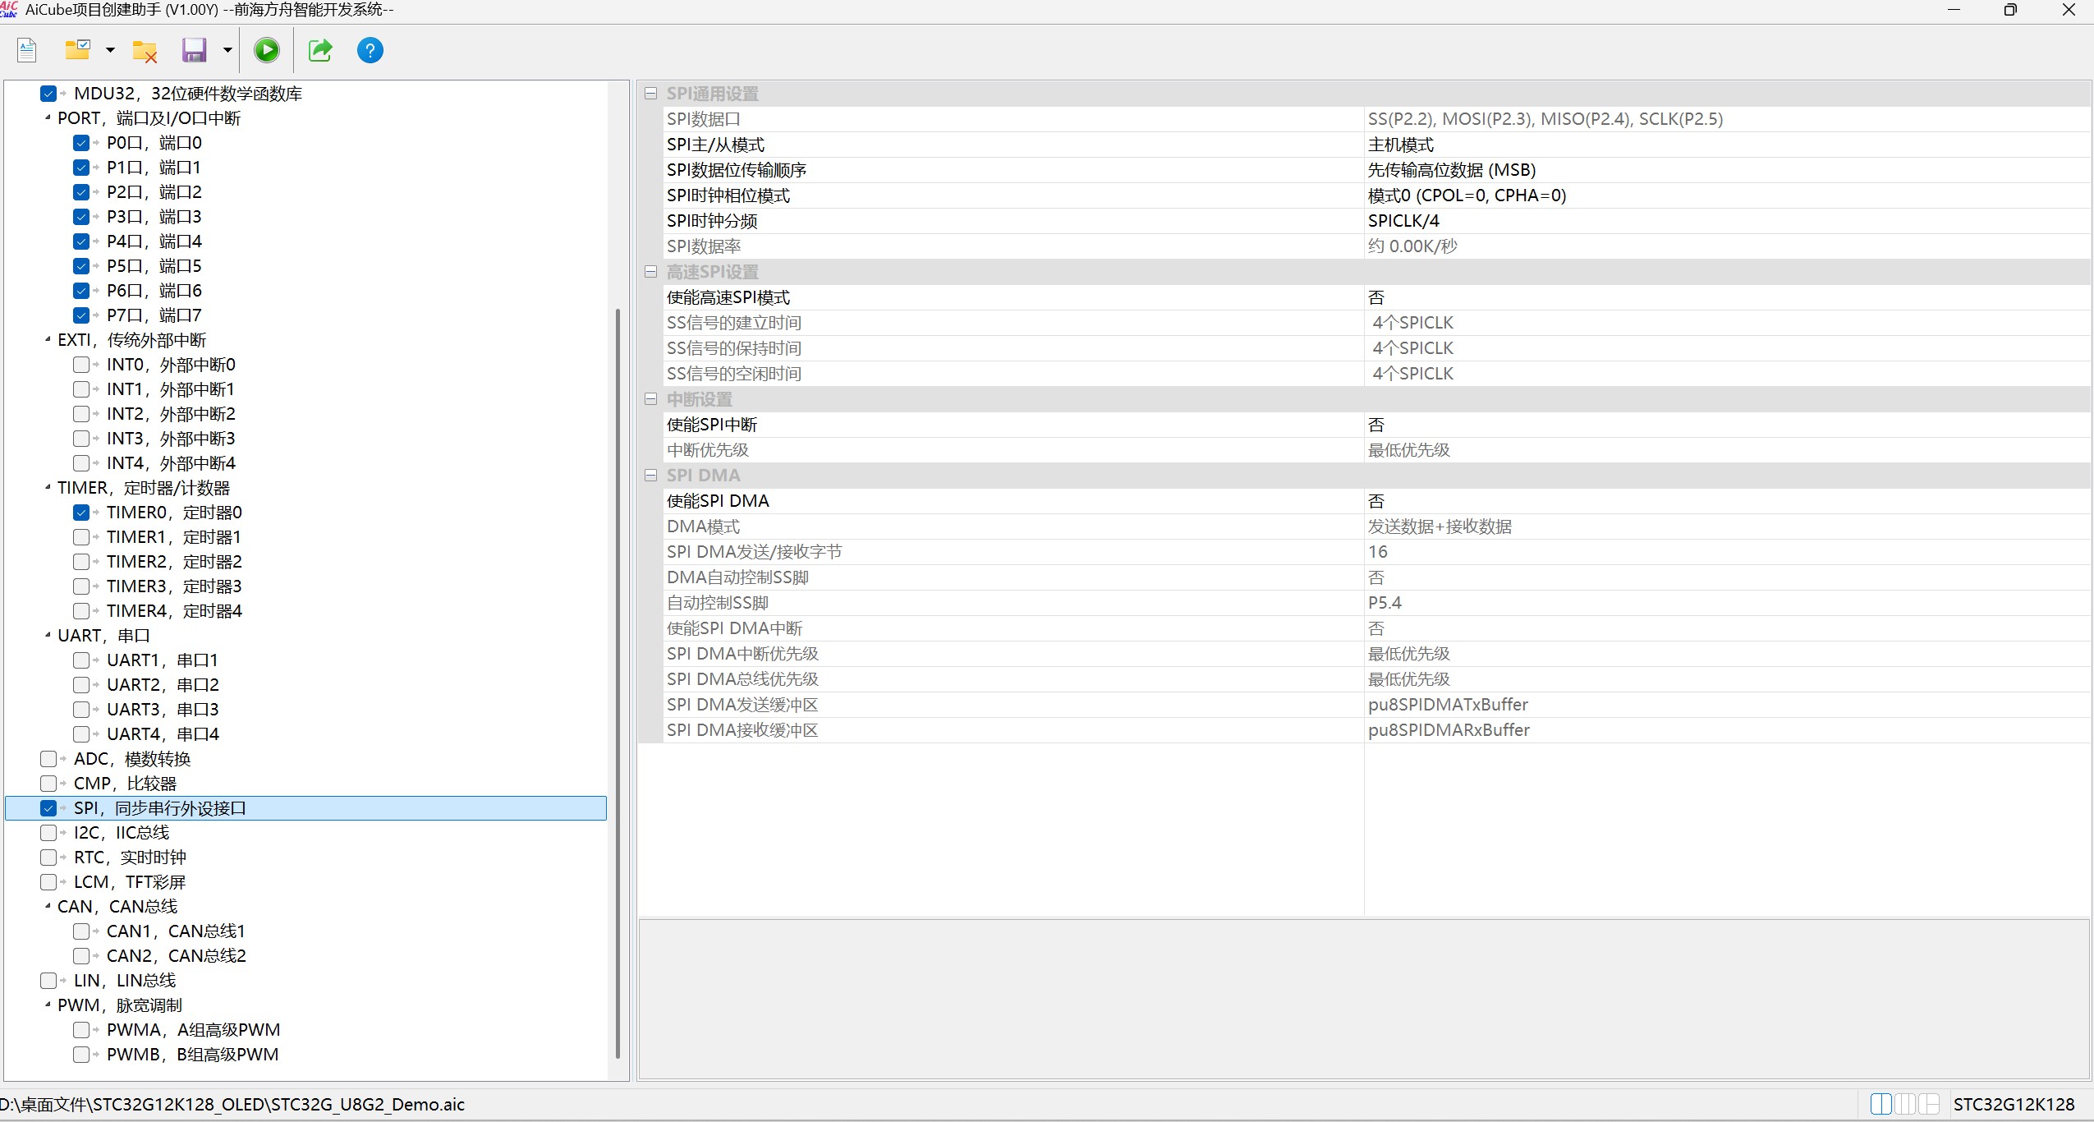Image resolution: width=2094 pixels, height=1122 pixels.
Task: Click the open project folder icon
Action: [x=78, y=51]
